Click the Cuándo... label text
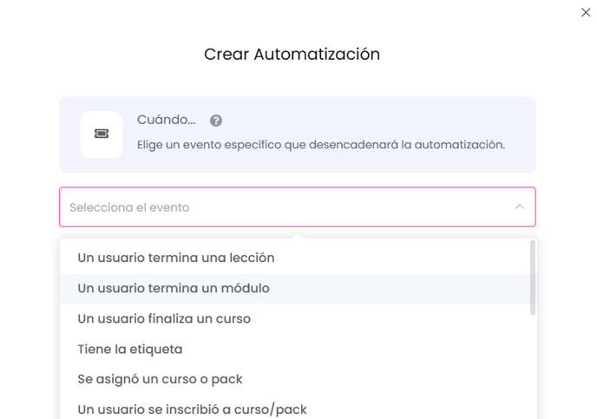This screenshot has width=597, height=419. coord(167,120)
